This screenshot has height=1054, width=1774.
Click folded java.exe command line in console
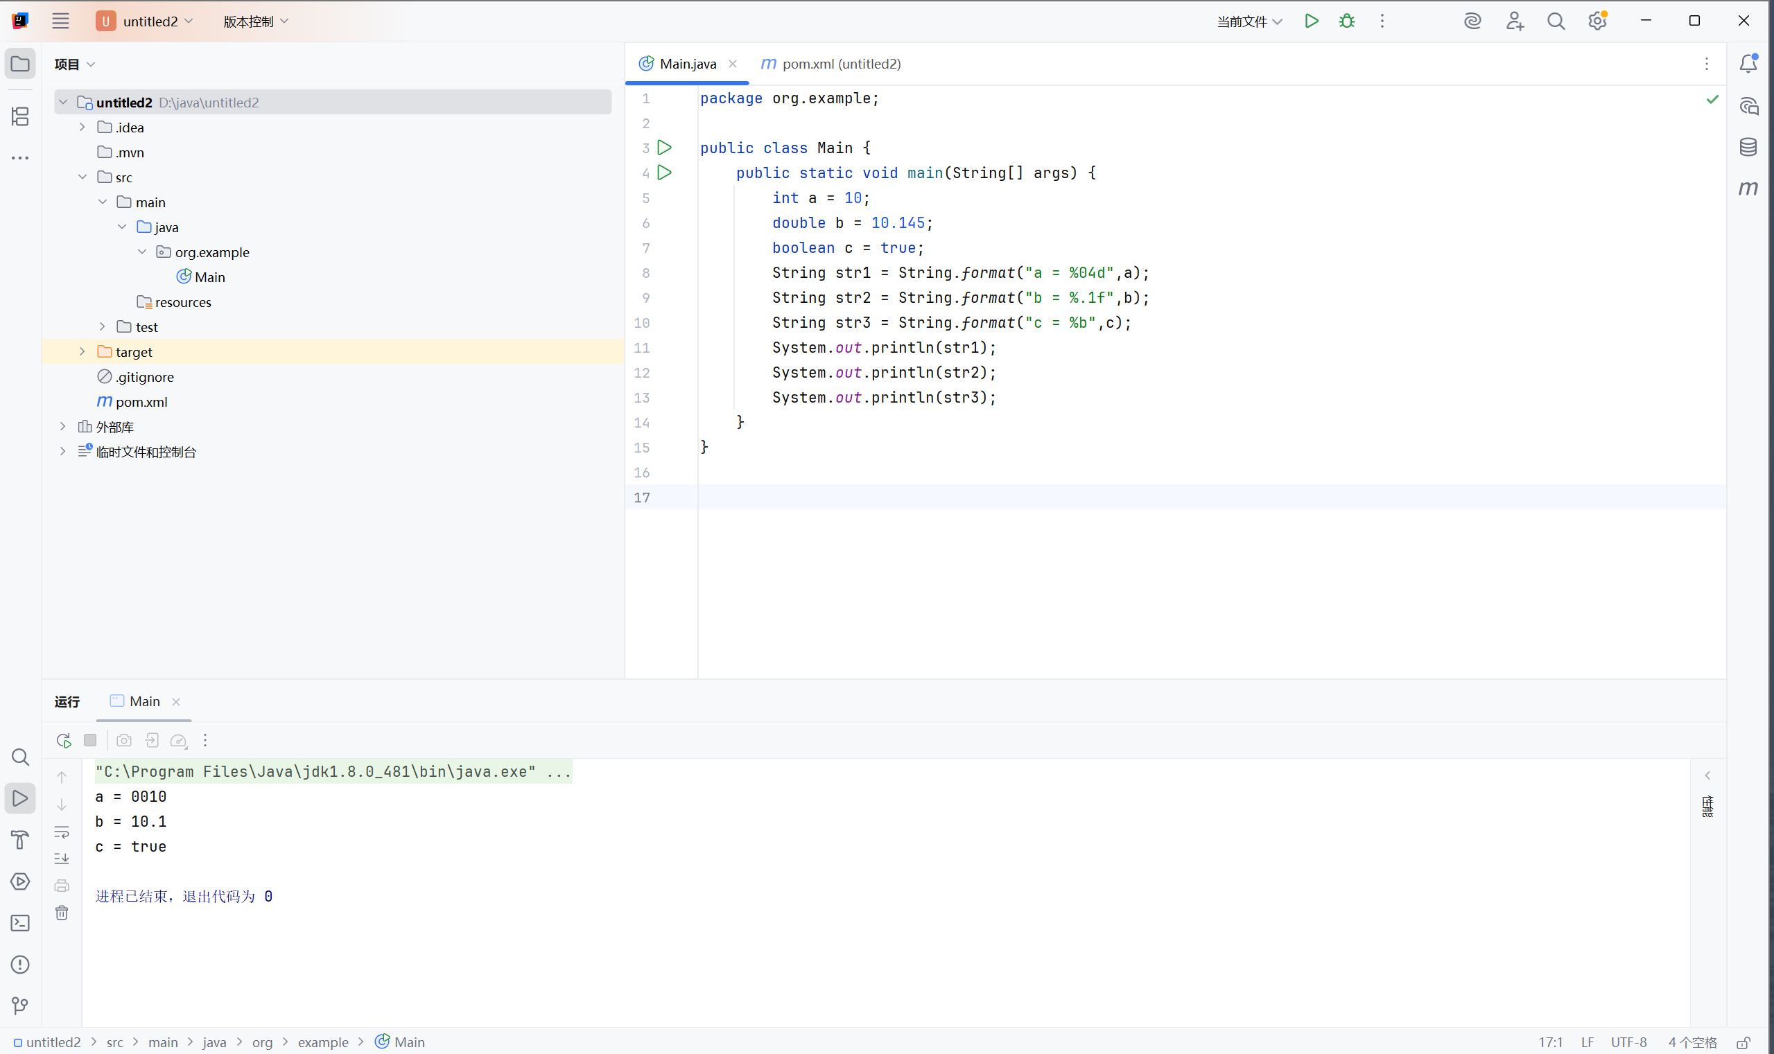[x=333, y=771]
